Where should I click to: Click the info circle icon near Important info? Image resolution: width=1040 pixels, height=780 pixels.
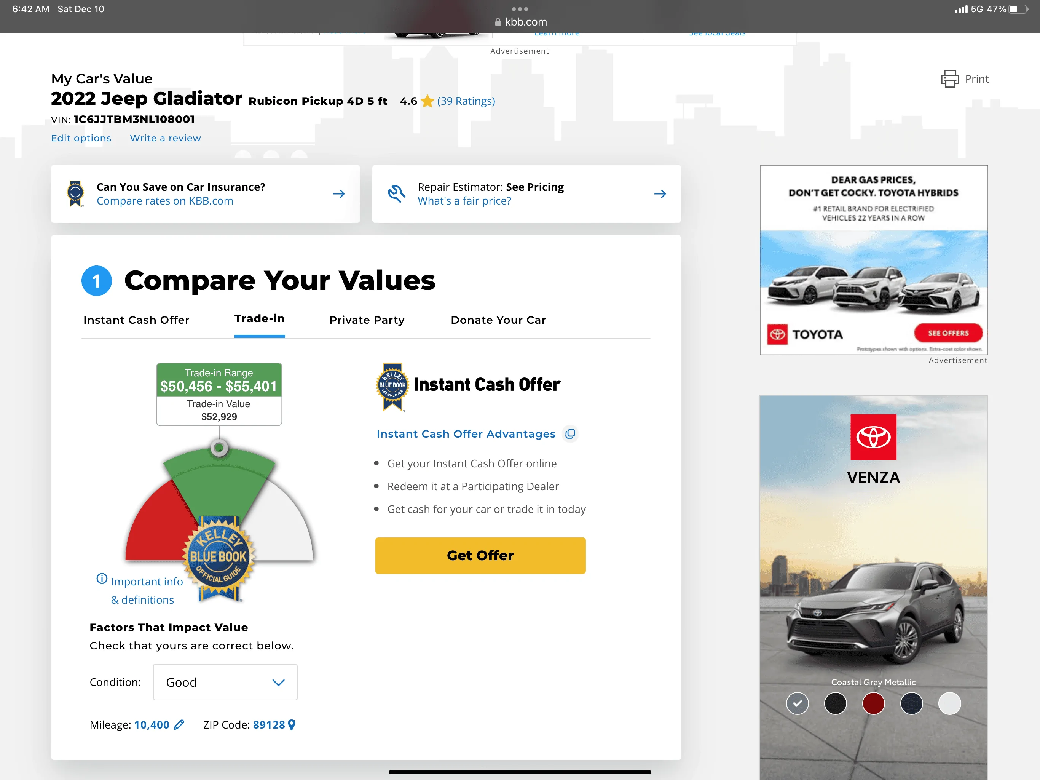pyautogui.click(x=102, y=579)
